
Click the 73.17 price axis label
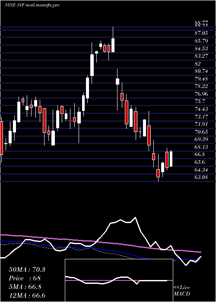pyautogui.click(x=201, y=117)
